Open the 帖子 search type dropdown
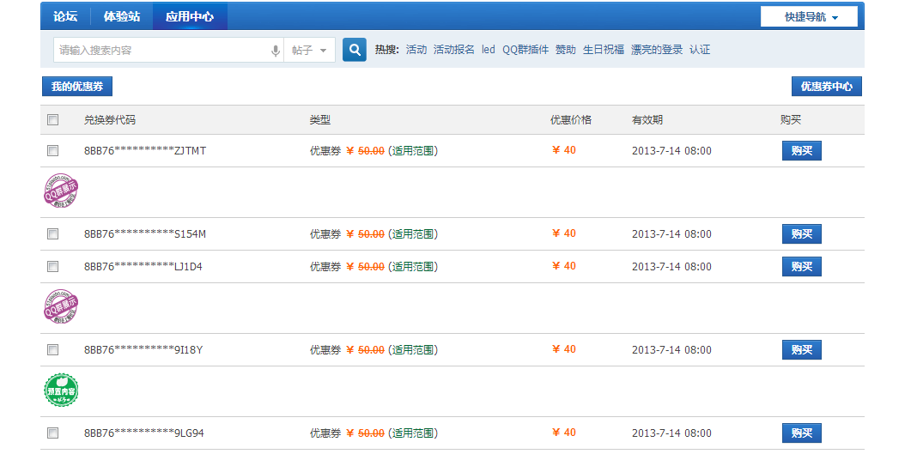Viewport: 911px width, 454px height. (309, 51)
